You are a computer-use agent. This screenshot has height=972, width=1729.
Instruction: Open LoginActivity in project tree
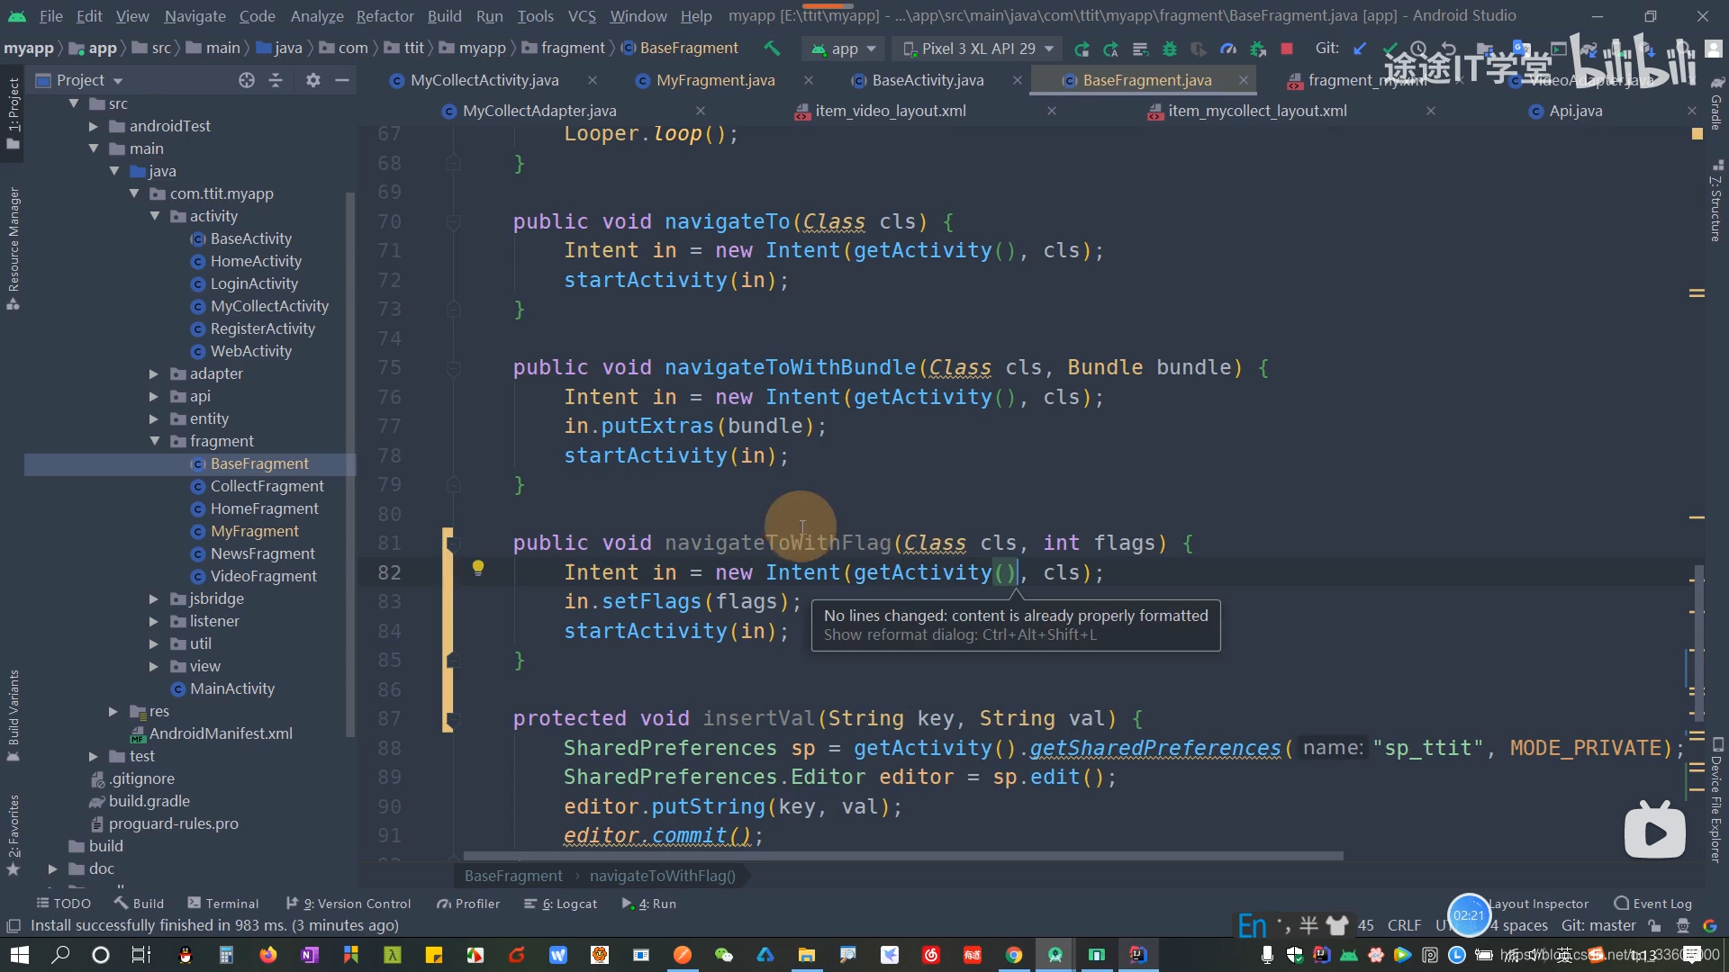(x=254, y=283)
